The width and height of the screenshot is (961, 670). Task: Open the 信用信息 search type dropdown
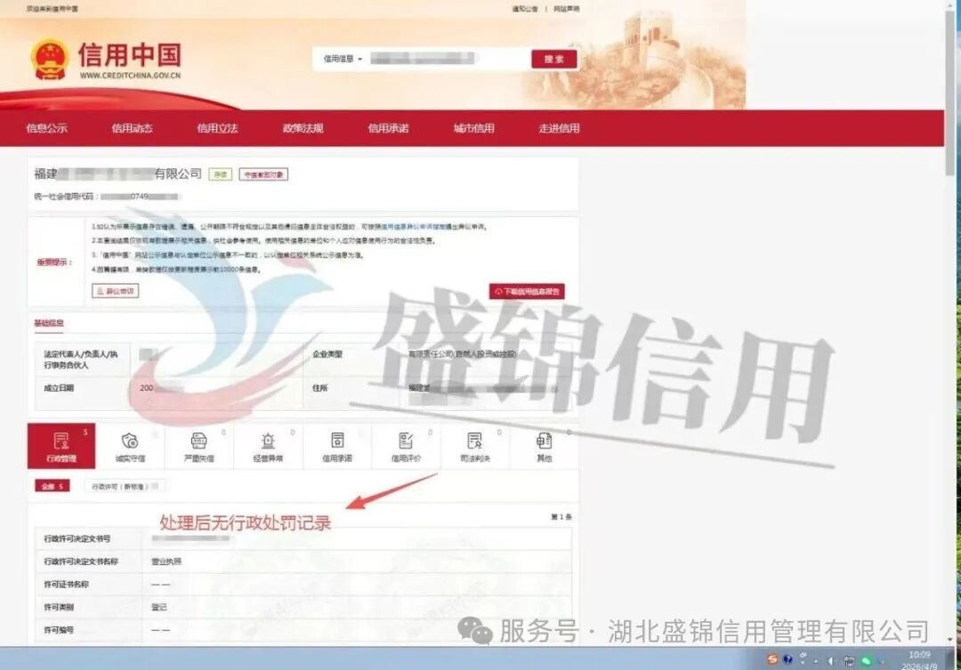343,59
